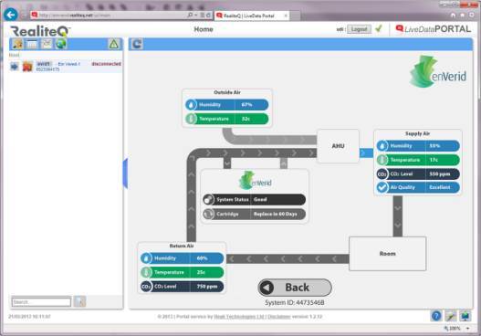Open the alarm warning triangle icon

[x=113, y=44]
